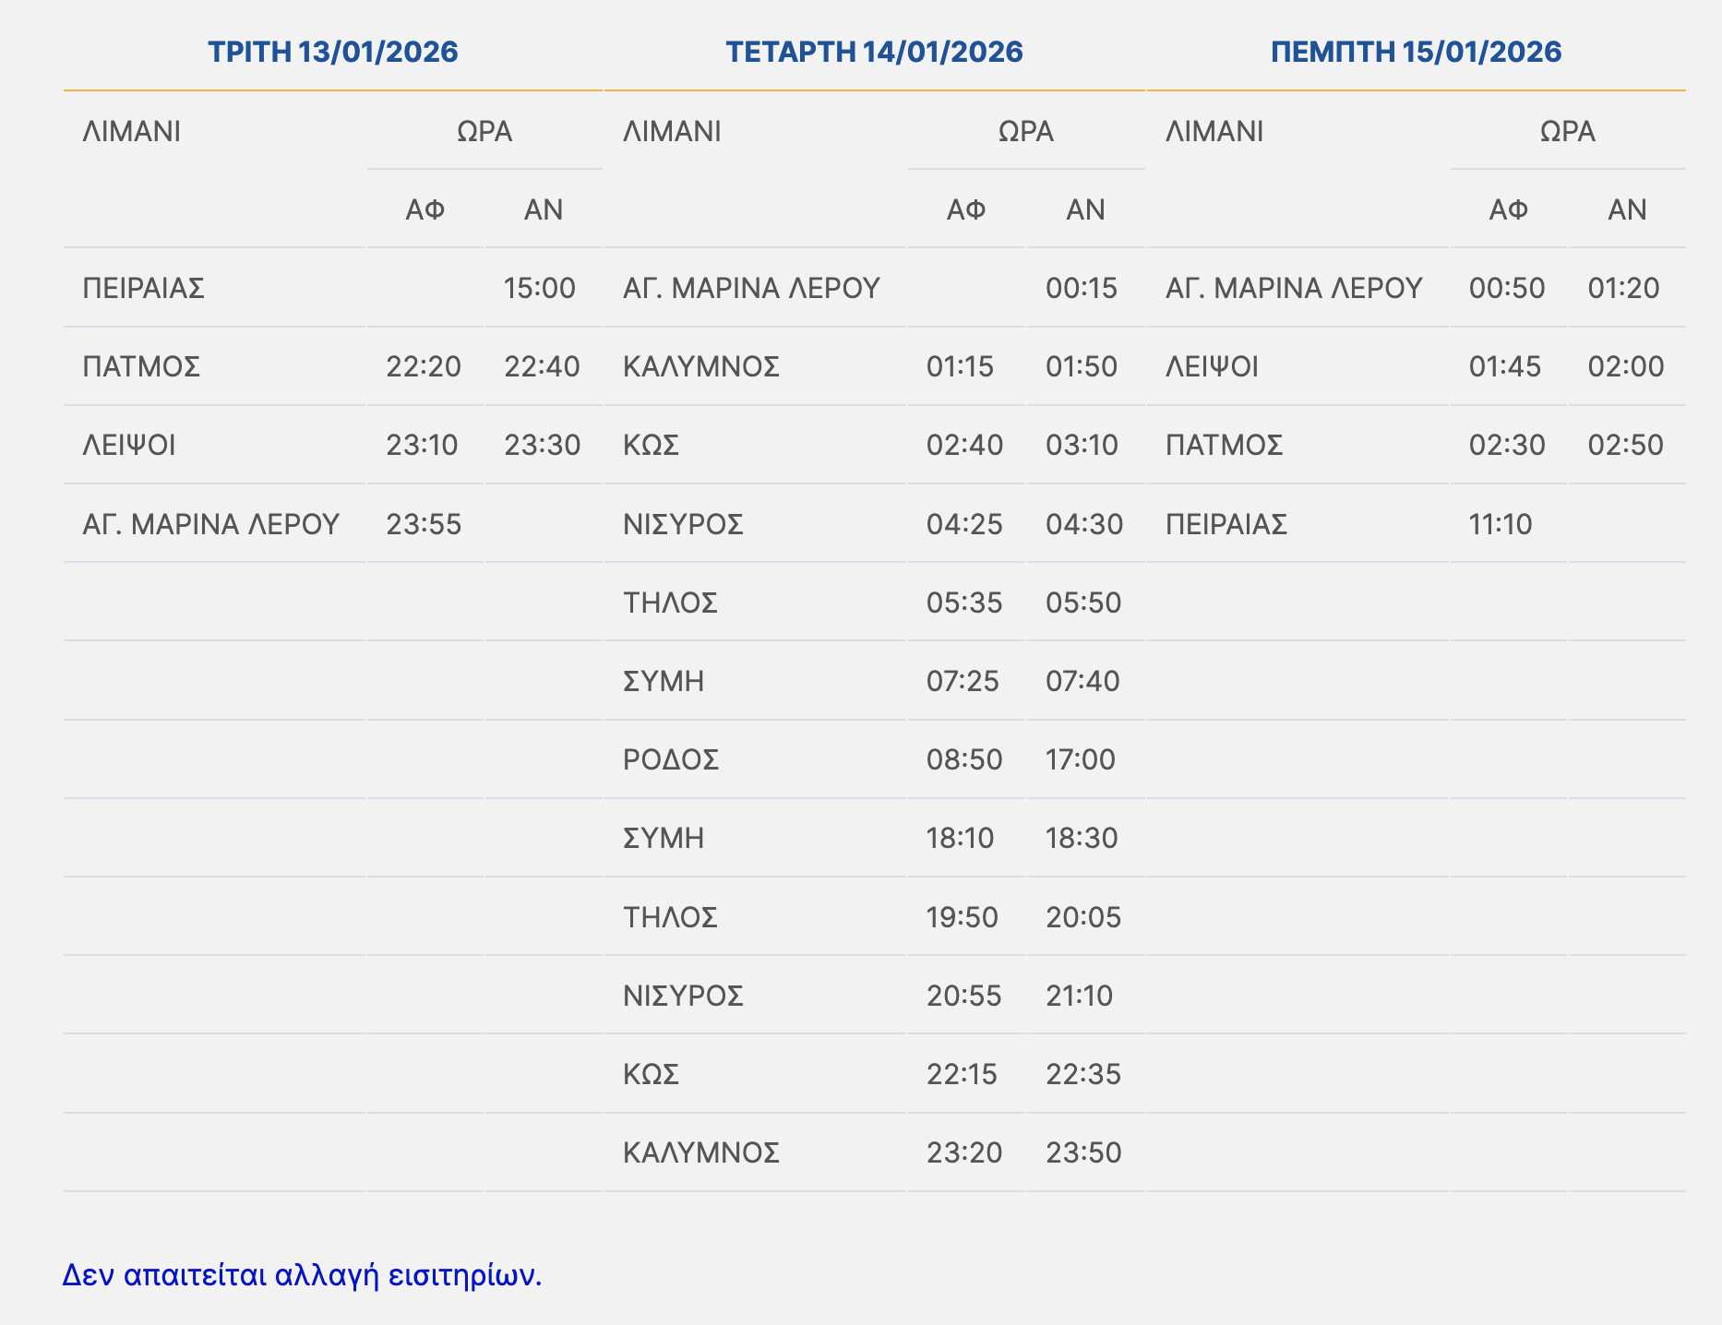Click ΛΕΙΨΟΙ in the Thursday schedule

(x=1212, y=367)
